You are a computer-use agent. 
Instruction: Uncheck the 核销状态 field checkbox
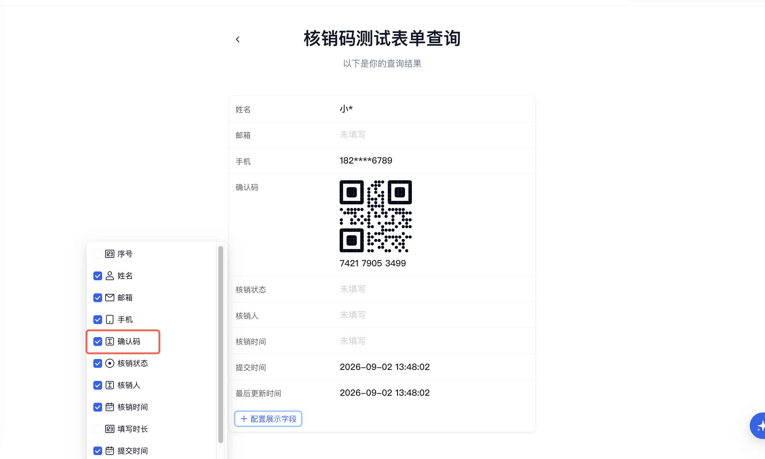[x=98, y=364]
